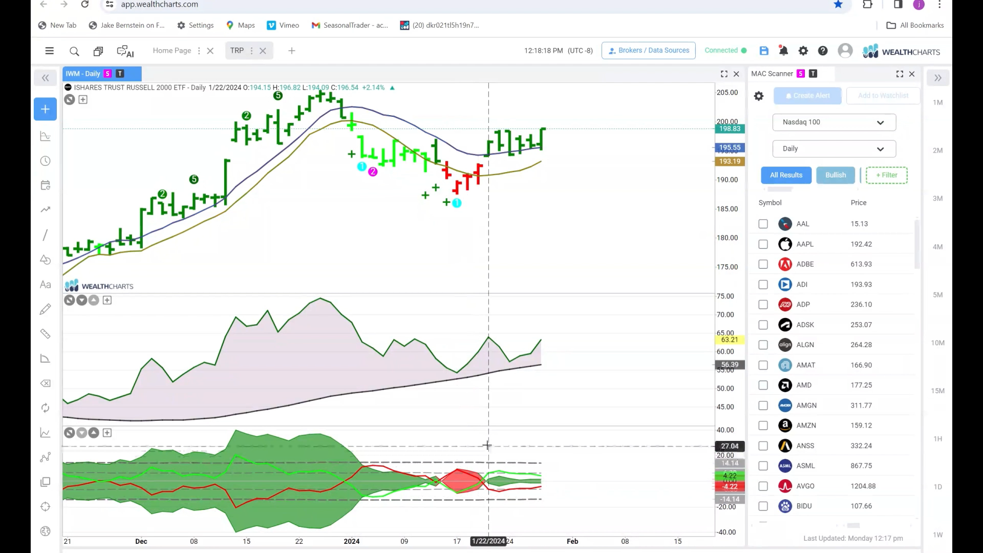Open the user profile avatar
This screenshot has width=983, height=553.
coord(845,51)
